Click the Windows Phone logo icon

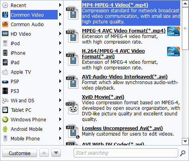[5, 119]
